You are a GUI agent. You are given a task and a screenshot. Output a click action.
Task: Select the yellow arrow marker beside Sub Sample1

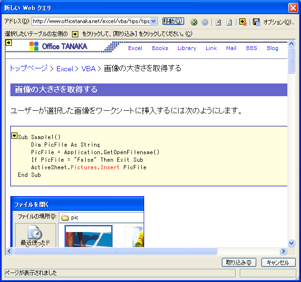pos(14,135)
